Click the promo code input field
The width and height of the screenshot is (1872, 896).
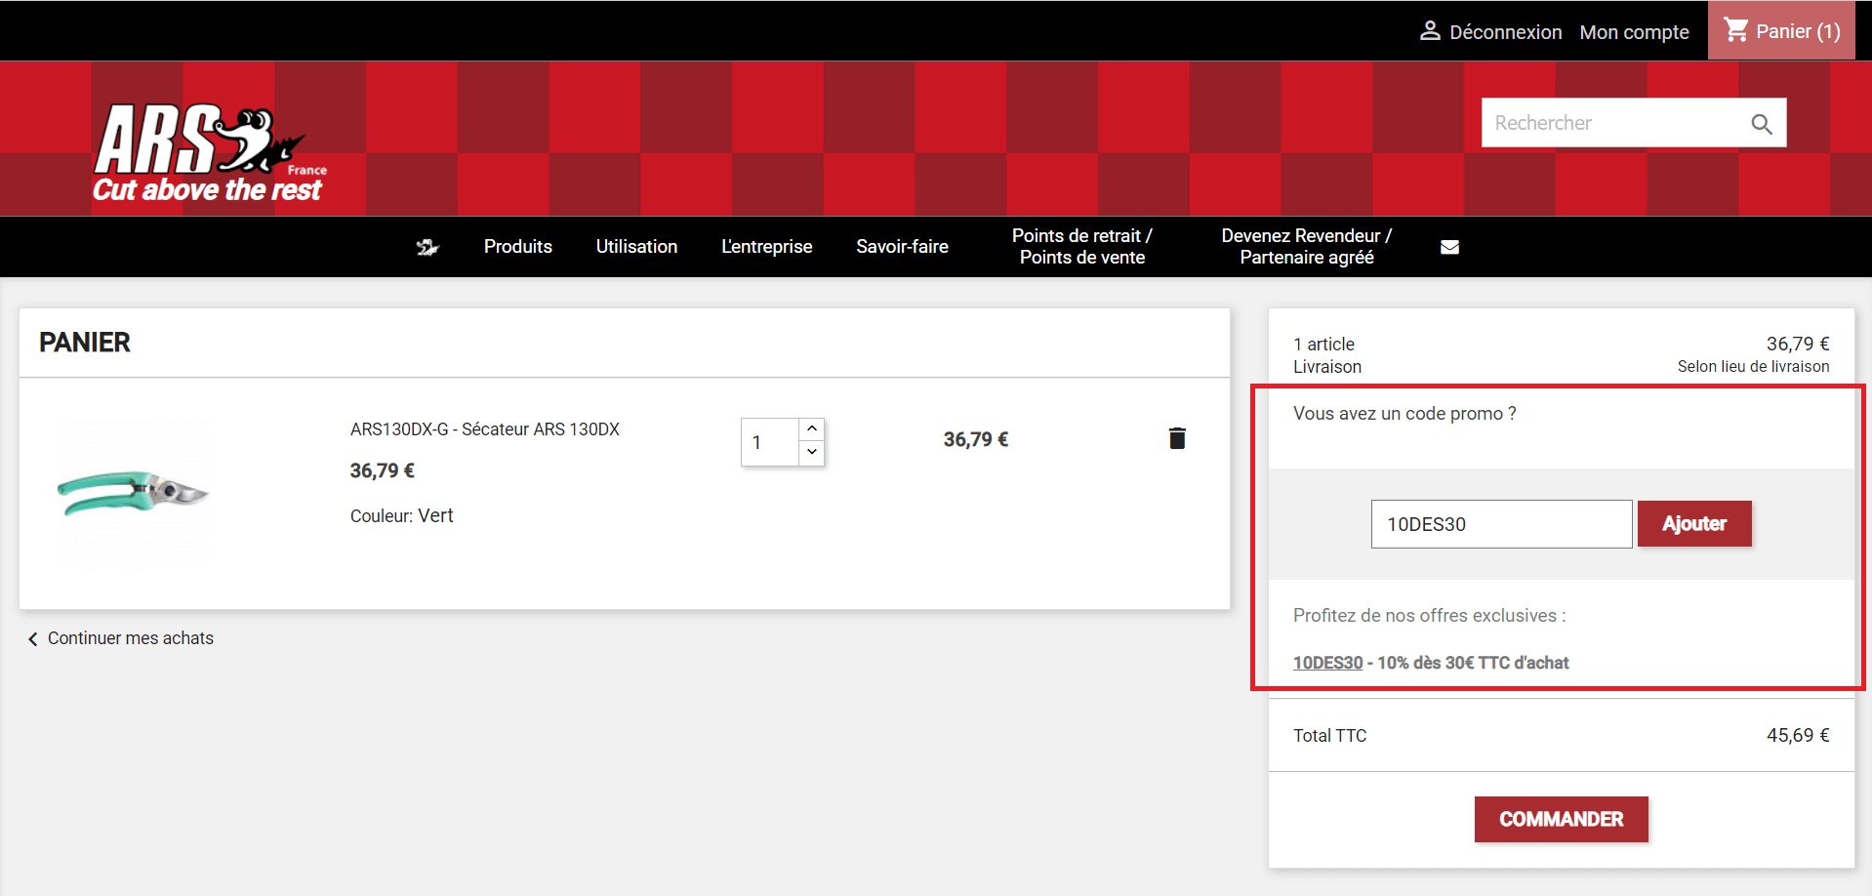click(1501, 524)
